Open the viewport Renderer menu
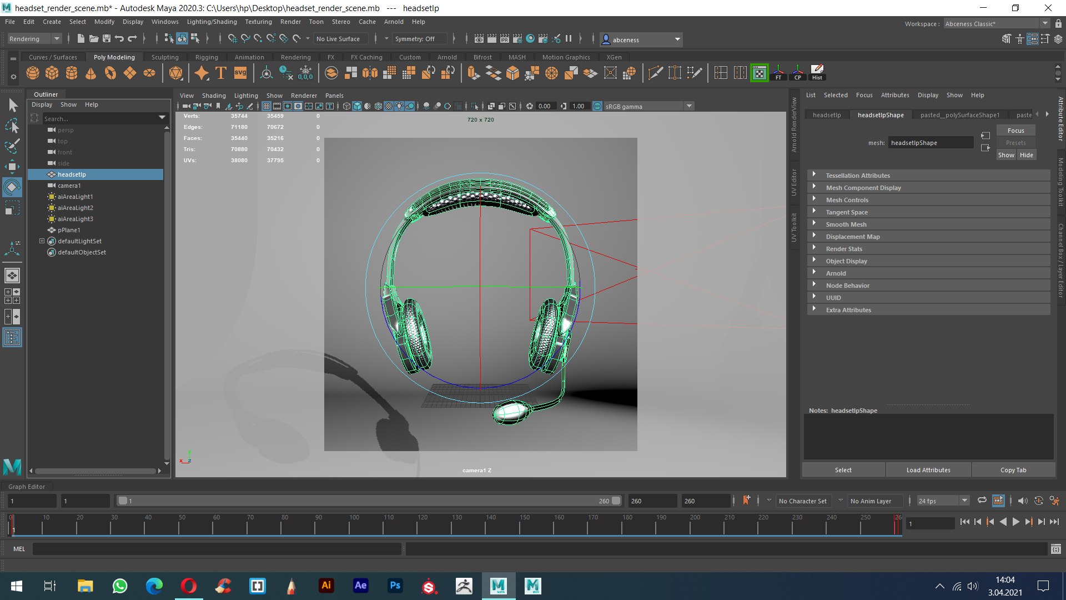This screenshot has height=600, width=1066. 304,96
